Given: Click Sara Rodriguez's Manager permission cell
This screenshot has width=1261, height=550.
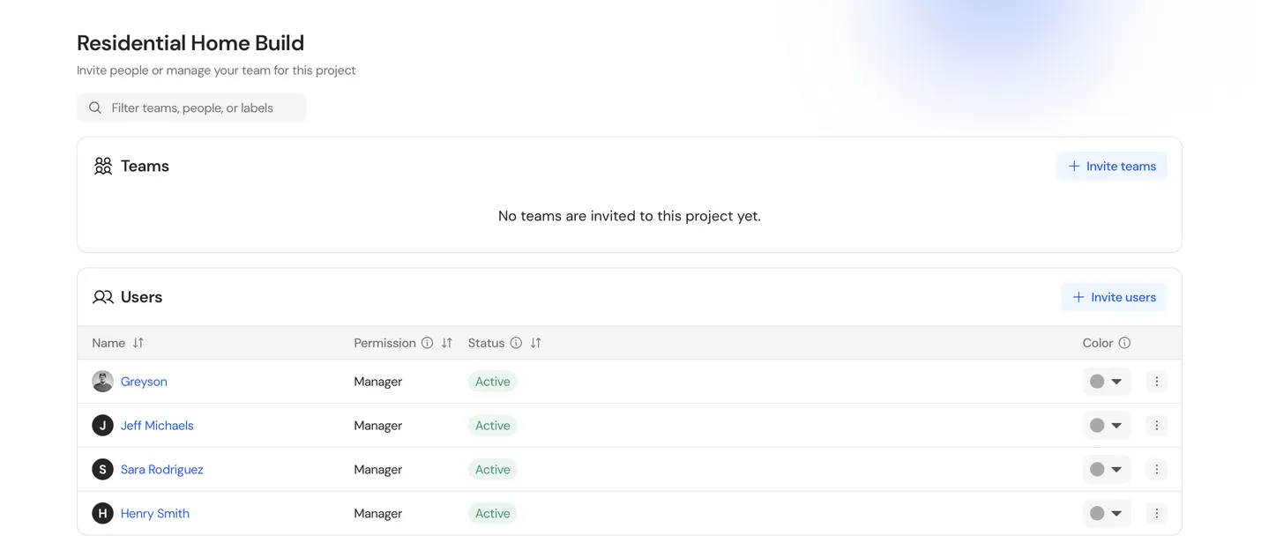Looking at the screenshot, I should [x=378, y=469].
